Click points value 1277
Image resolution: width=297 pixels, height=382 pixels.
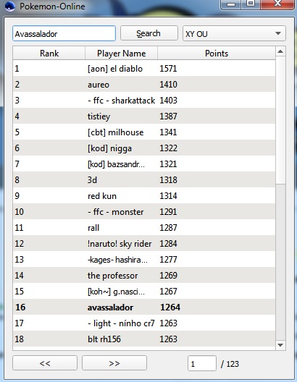point(168,260)
